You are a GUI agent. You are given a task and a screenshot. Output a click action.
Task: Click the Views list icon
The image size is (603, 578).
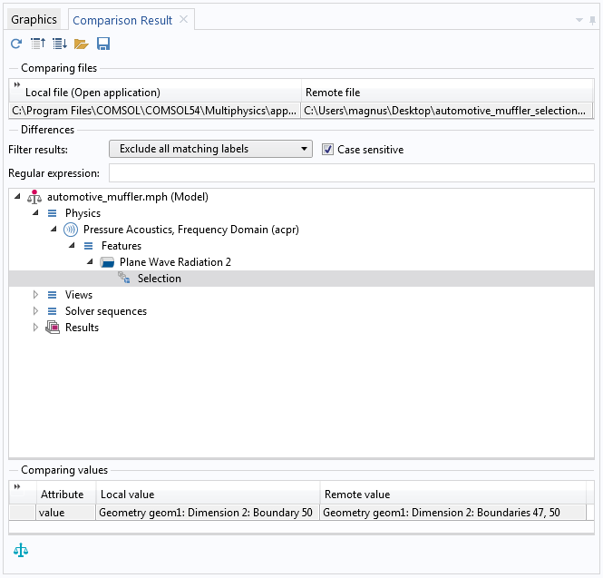coord(52,295)
